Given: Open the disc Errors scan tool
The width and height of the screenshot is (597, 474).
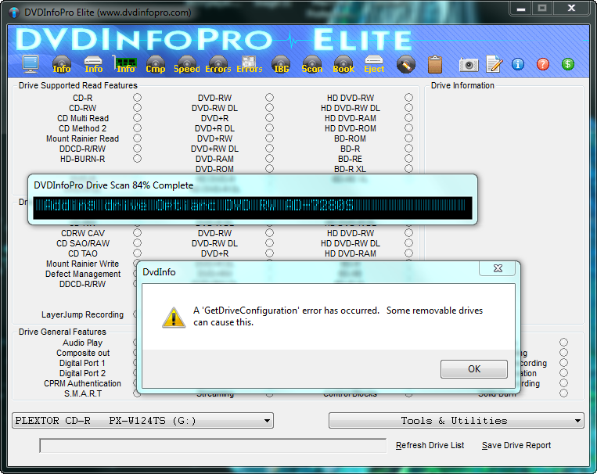Looking at the screenshot, I should coord(218,64).
